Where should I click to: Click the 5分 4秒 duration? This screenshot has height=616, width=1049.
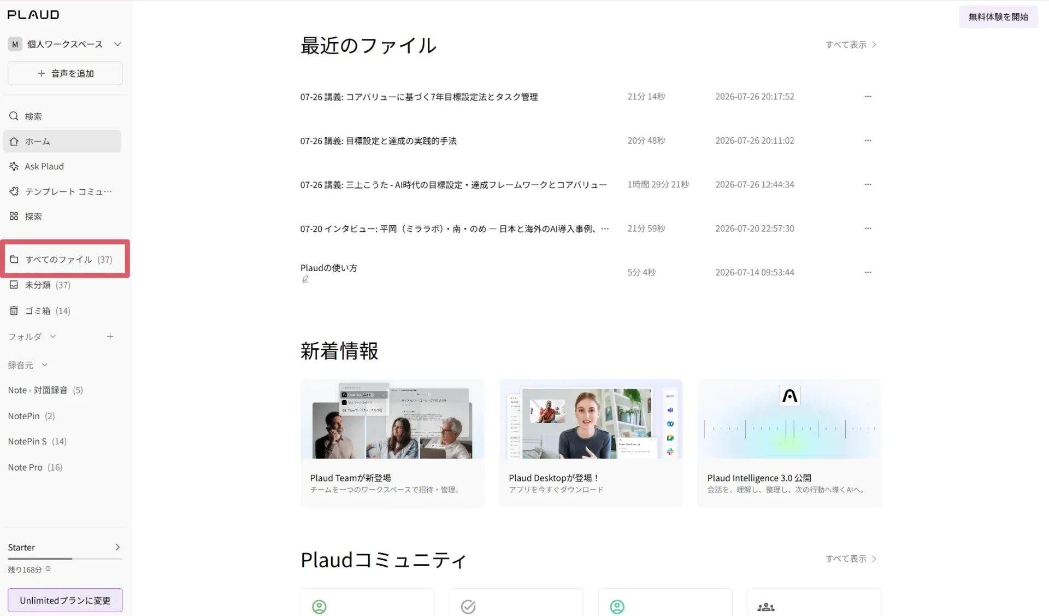click(641, 272)
